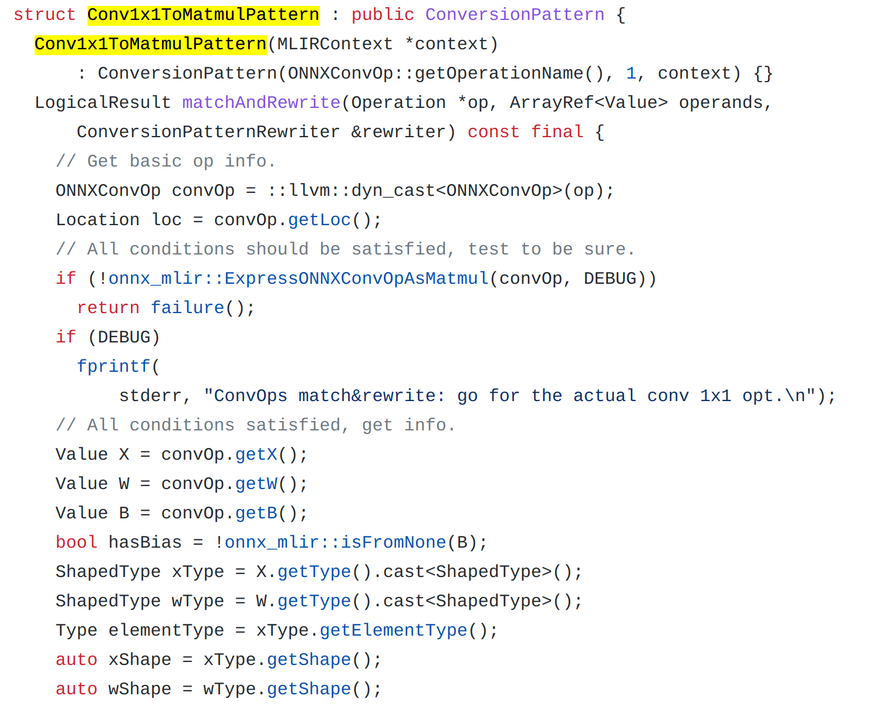Click the 'const' keyword
This screenshot has width=872, height=706.
point(494,132)
